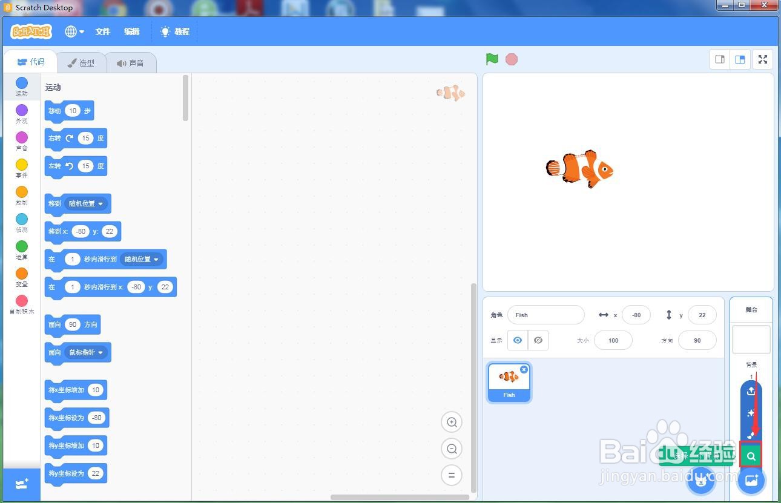
Task: Pick a surprise backdrop with sparkle icon
Action: click(751, 413)
